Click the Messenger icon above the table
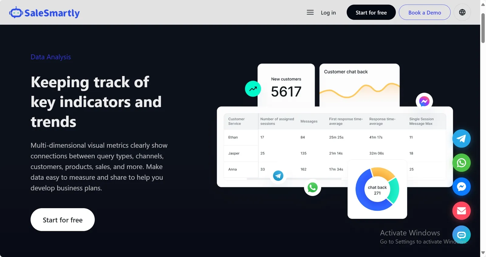 (424, 101)
